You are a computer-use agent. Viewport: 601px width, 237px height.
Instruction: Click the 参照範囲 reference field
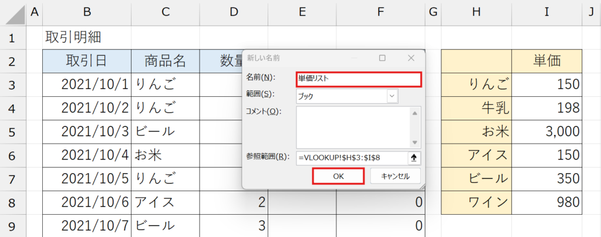(352, 158)
